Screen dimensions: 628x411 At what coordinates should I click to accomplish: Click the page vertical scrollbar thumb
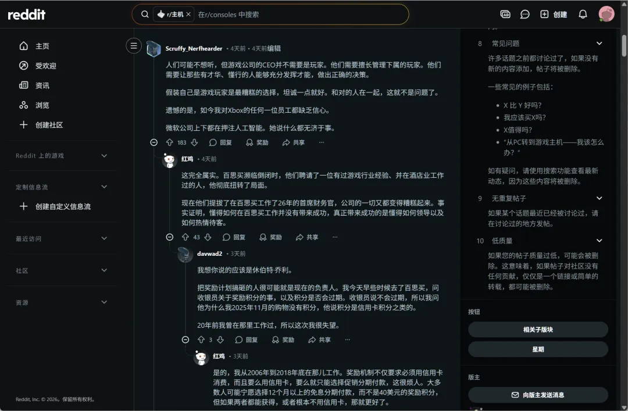tap(624, 46)
